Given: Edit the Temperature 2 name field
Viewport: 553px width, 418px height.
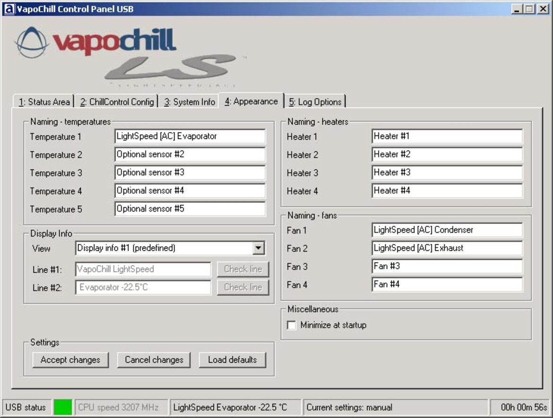Looking at the screenshot, I should point(190,154).
